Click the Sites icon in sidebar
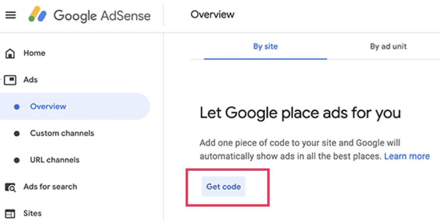Screen dimensions: 440x221 click(x=10, y=213)
